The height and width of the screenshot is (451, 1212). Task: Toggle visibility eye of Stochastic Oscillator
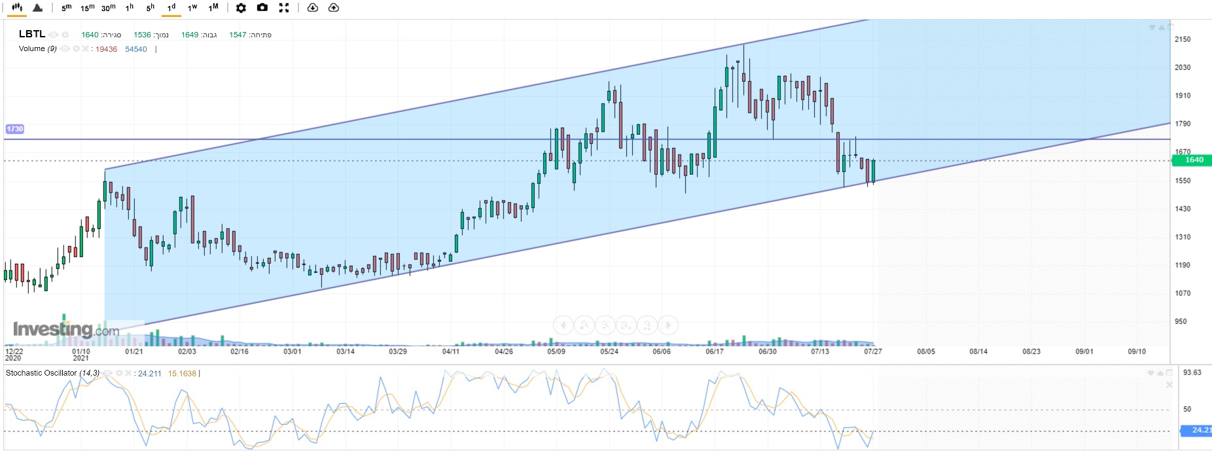(x=108, y=373)
